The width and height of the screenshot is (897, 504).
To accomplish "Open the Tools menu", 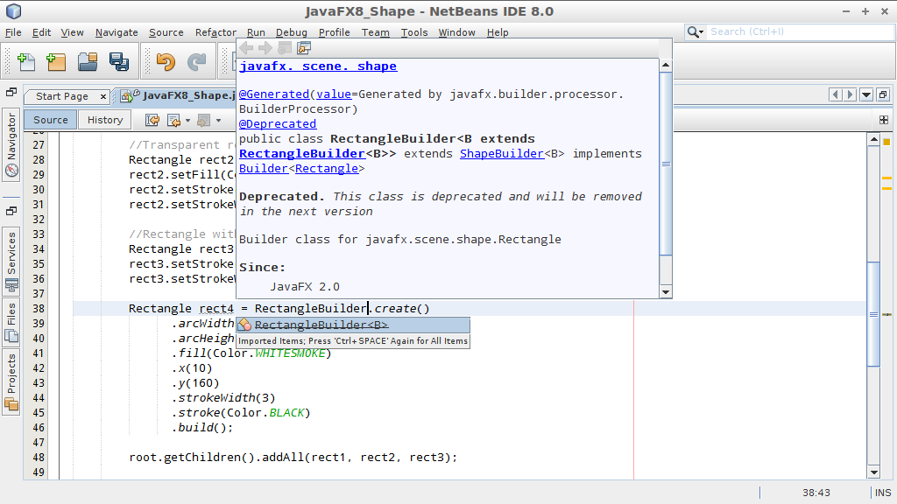I will [x=414, y=32].
